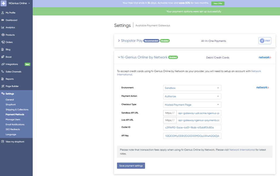280x176 pixels.
Task: Go to Sales Channels in the sidebar
Action: point(13,71)
